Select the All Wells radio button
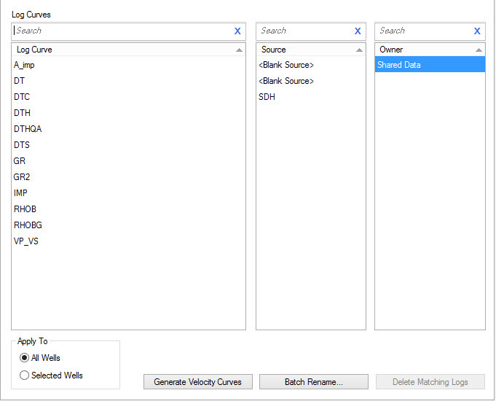Viewport: 496px width, 401px height. [25, 358]
